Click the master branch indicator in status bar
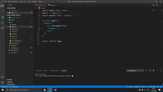Image resolution: width=163 pixels, height=92 pixels. pyautogui.click(x=5, y=87)
